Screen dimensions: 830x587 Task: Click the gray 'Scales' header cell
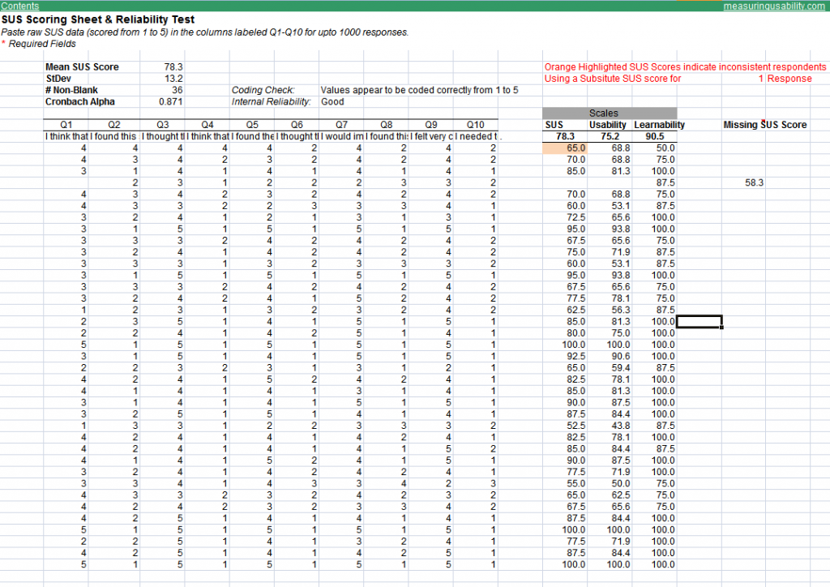(x=610, y=114)
